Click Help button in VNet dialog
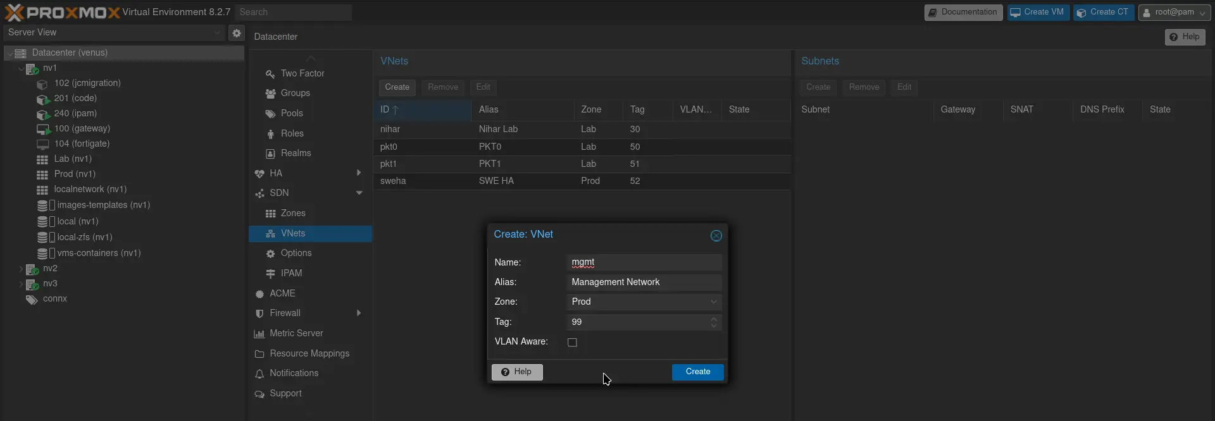 [x=517, y=372]
